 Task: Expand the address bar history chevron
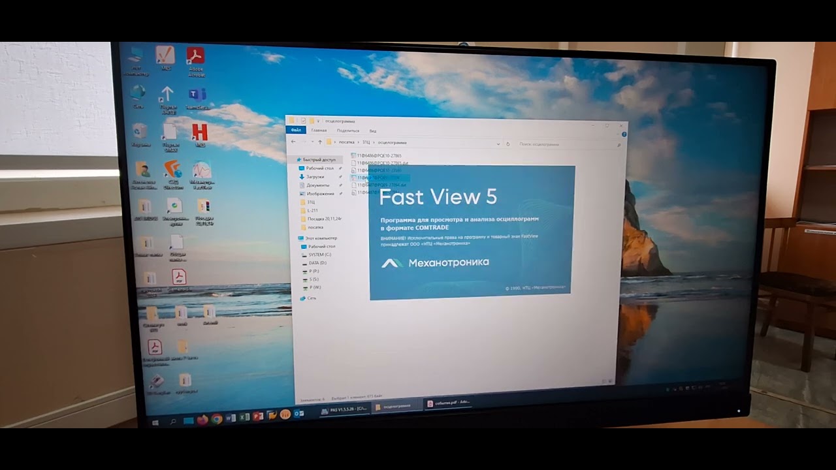coord(498,144)
